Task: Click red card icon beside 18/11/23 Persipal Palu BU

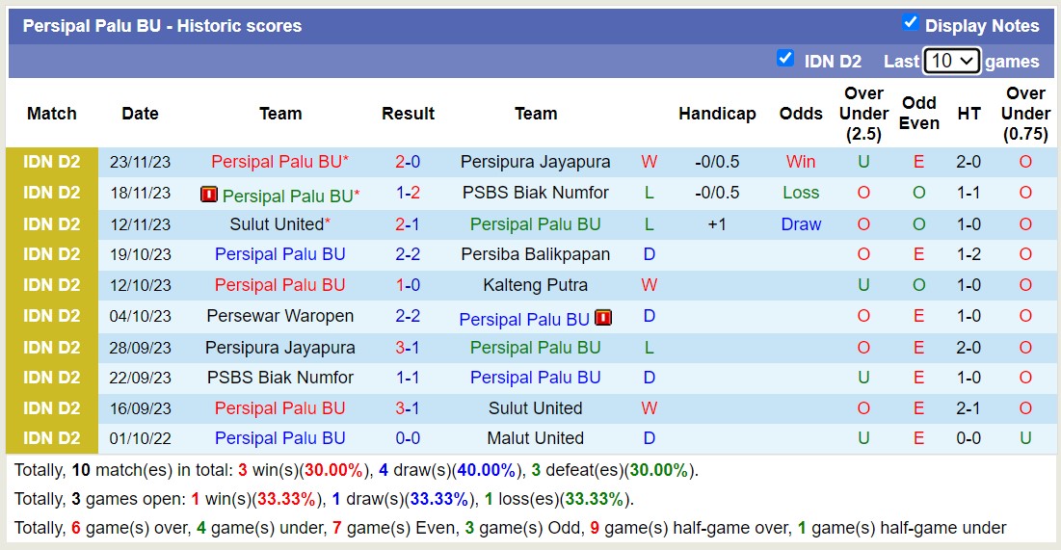Action: tap(209, 195)
